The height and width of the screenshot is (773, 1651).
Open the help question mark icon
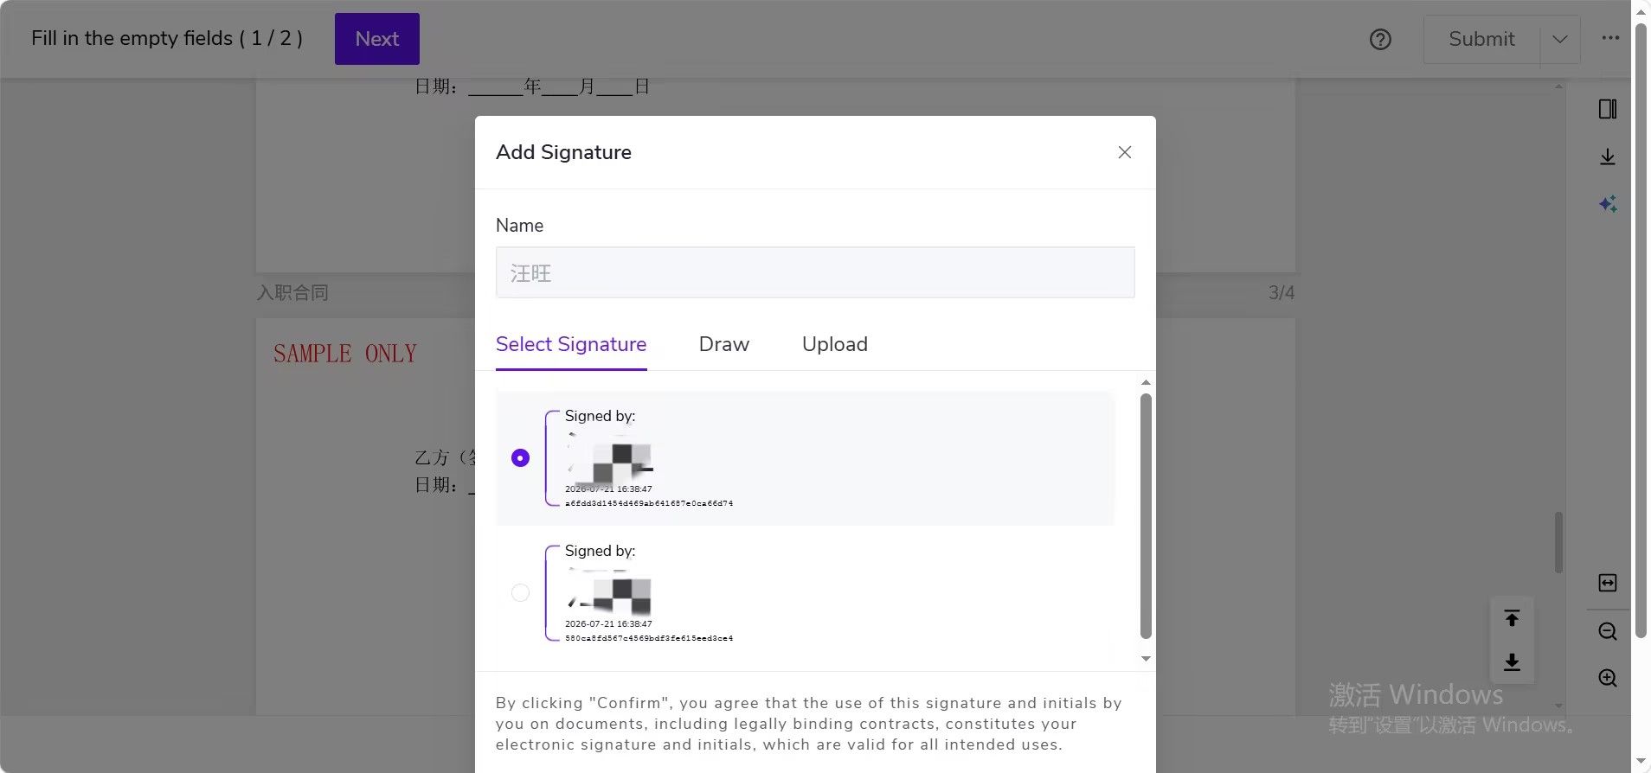(1380, 39)
